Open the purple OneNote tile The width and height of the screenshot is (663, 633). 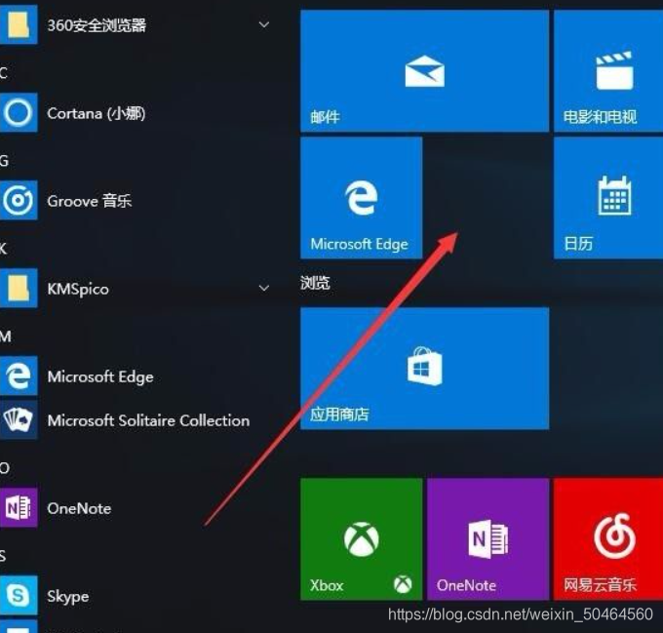pos(487,539)
